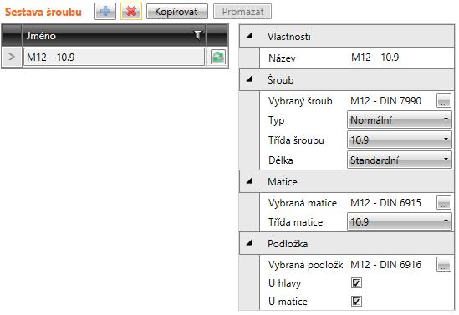This screenshot has width=459, height=315.
Task: Collapse the Podložka section
Action: (249, 243)
